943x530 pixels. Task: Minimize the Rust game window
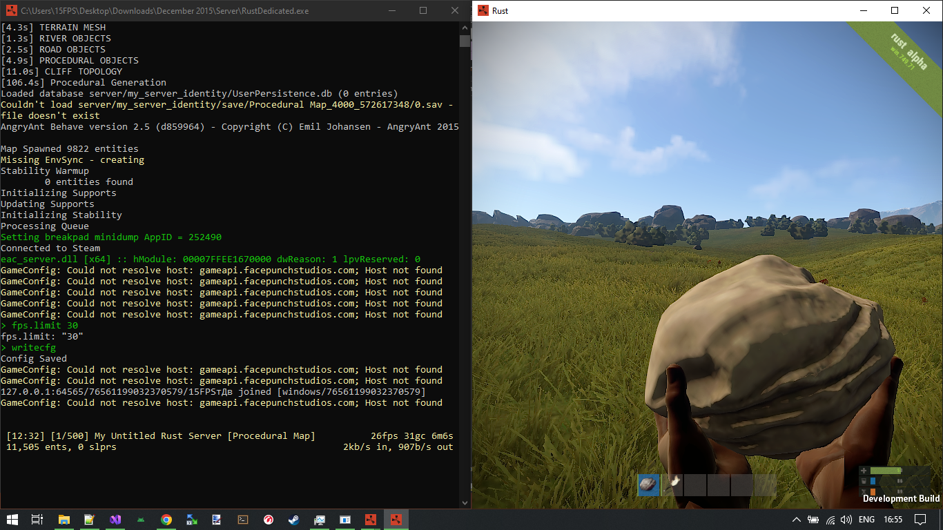point(863,11)
